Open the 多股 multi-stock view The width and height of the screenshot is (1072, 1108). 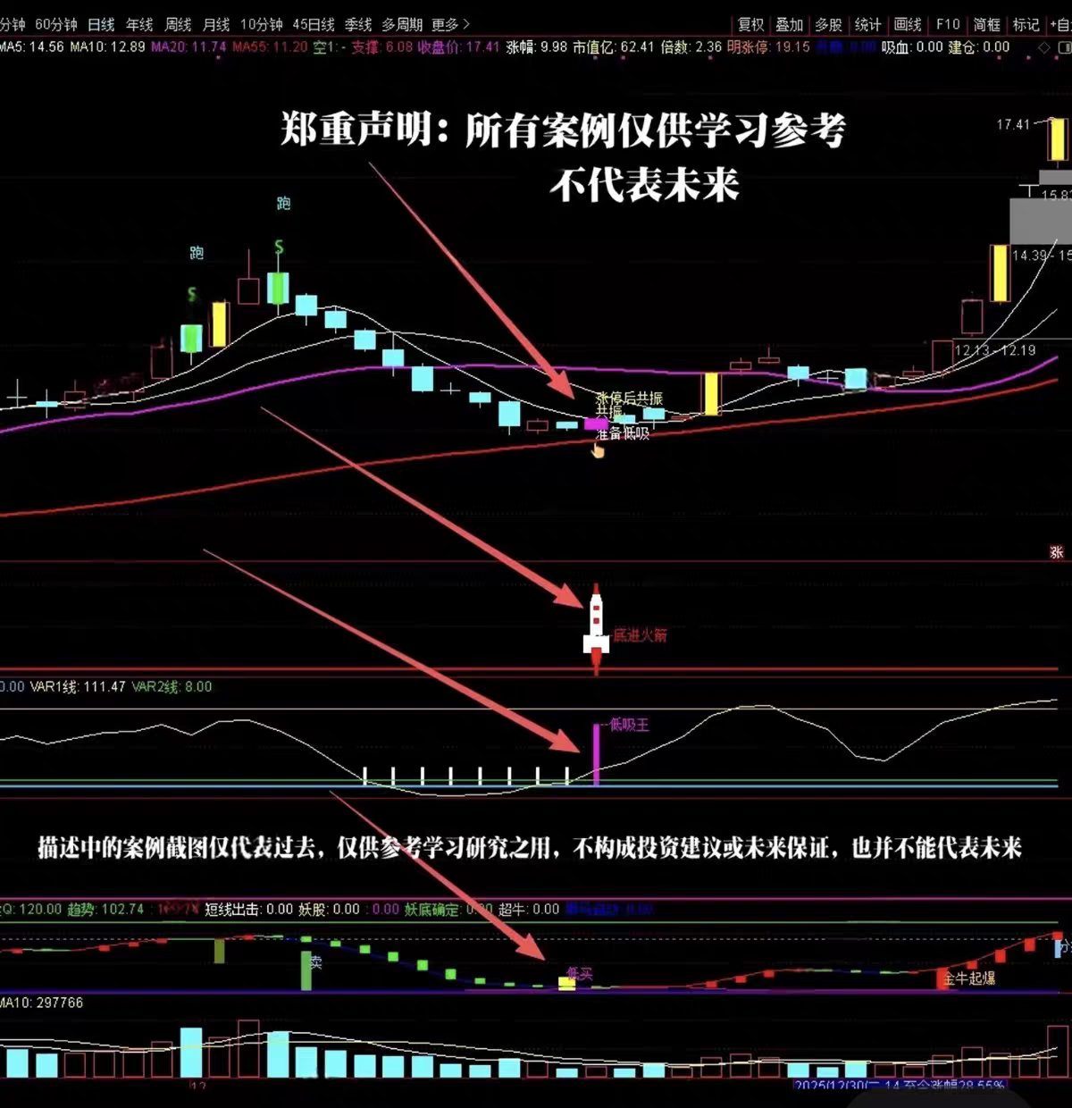[x=829, y=25]
